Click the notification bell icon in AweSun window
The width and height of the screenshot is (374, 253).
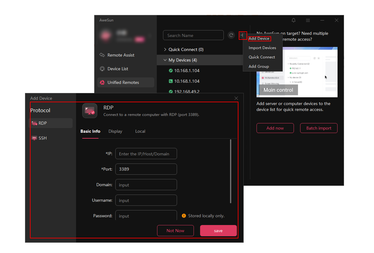pyautogui.click(x=294, y=20)
